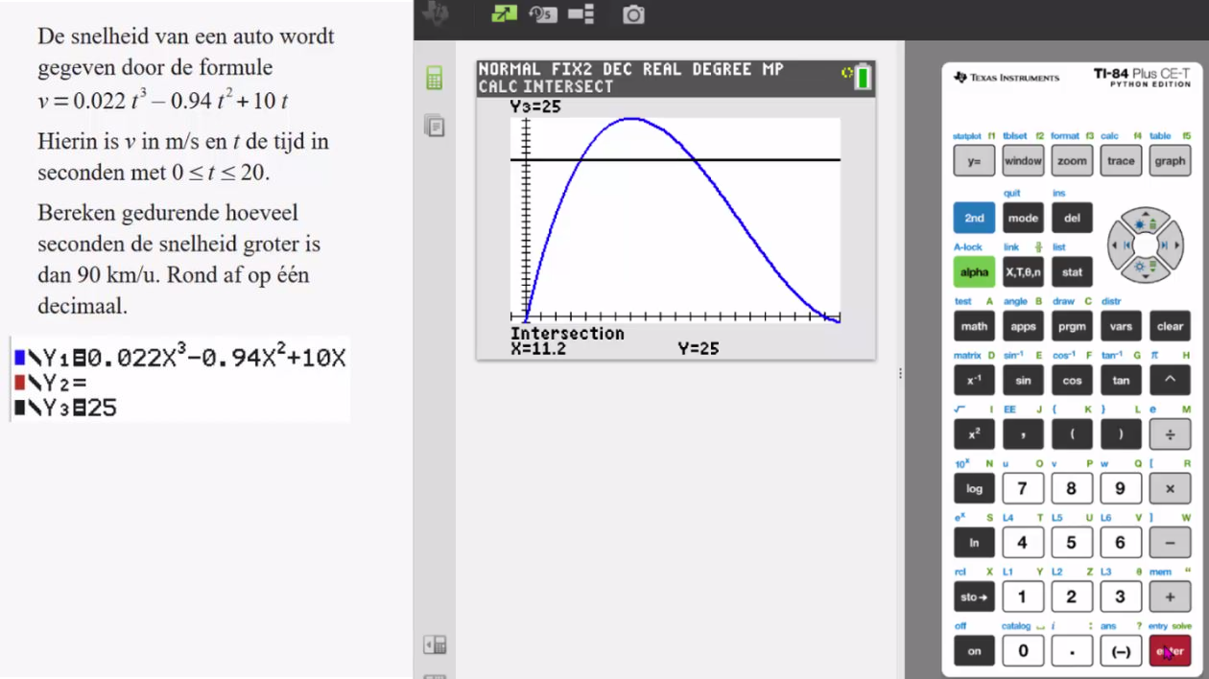Image resolution: width=1209 pixels, height=679 pixels.
Task: Open the calculator explorer panel layout icon
Action: click(x=581, y=14)
